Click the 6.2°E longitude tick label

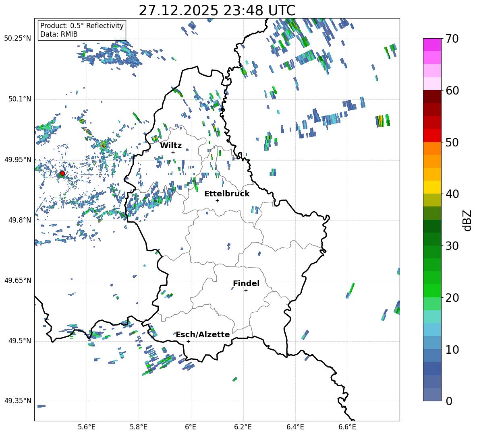point(243,427)
